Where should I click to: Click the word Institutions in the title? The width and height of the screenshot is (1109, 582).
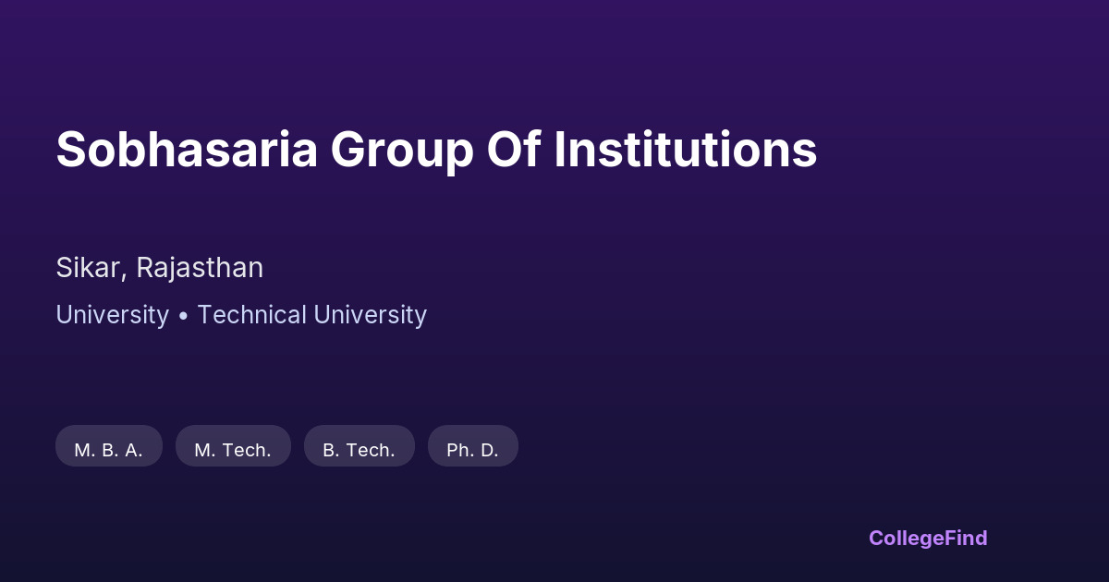point(685,150)
